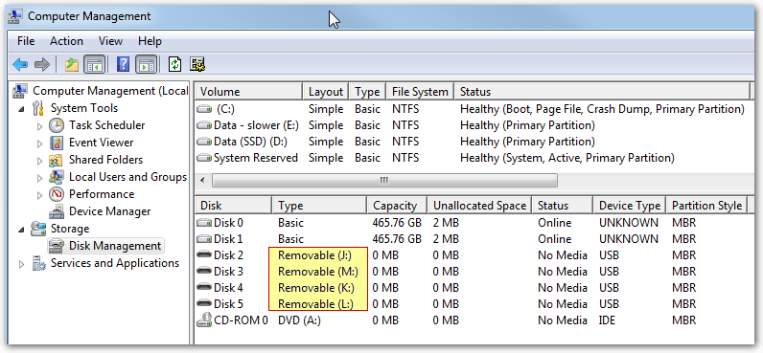Sort by the File System column header
The image size is (763, 353).
[420, 92]
